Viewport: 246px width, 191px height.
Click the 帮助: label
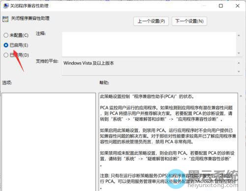[104, 82]
